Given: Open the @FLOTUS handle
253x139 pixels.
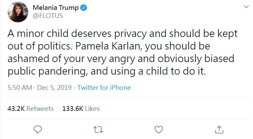Looking at the screenshot, I should (x=48, y=16).
